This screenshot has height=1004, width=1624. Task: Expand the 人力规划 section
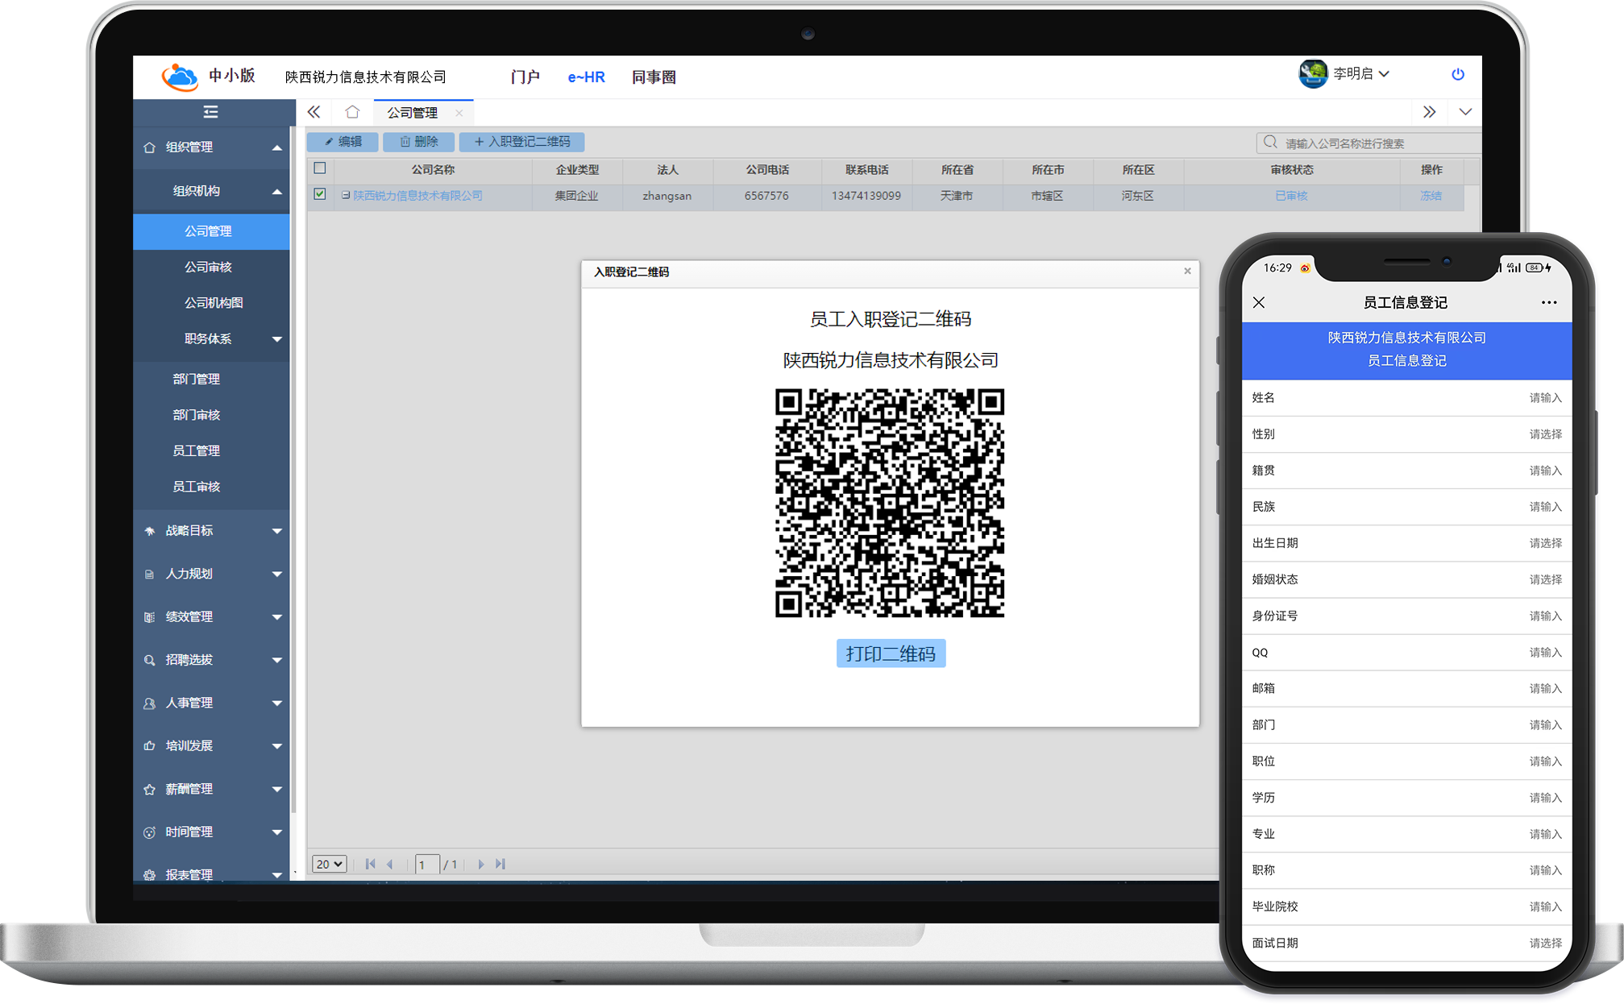point(211,574)
